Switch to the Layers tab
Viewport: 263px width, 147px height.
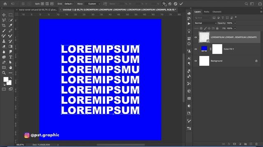197,12
